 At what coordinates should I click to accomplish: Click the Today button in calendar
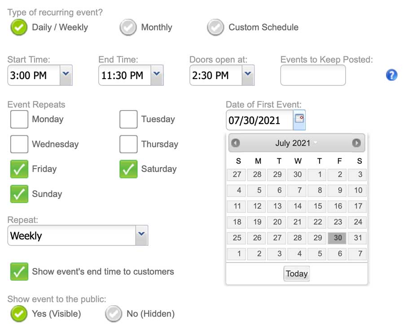point(297,274)
